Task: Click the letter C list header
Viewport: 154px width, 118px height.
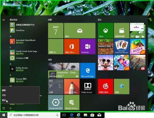Action: tap(10, 47)
